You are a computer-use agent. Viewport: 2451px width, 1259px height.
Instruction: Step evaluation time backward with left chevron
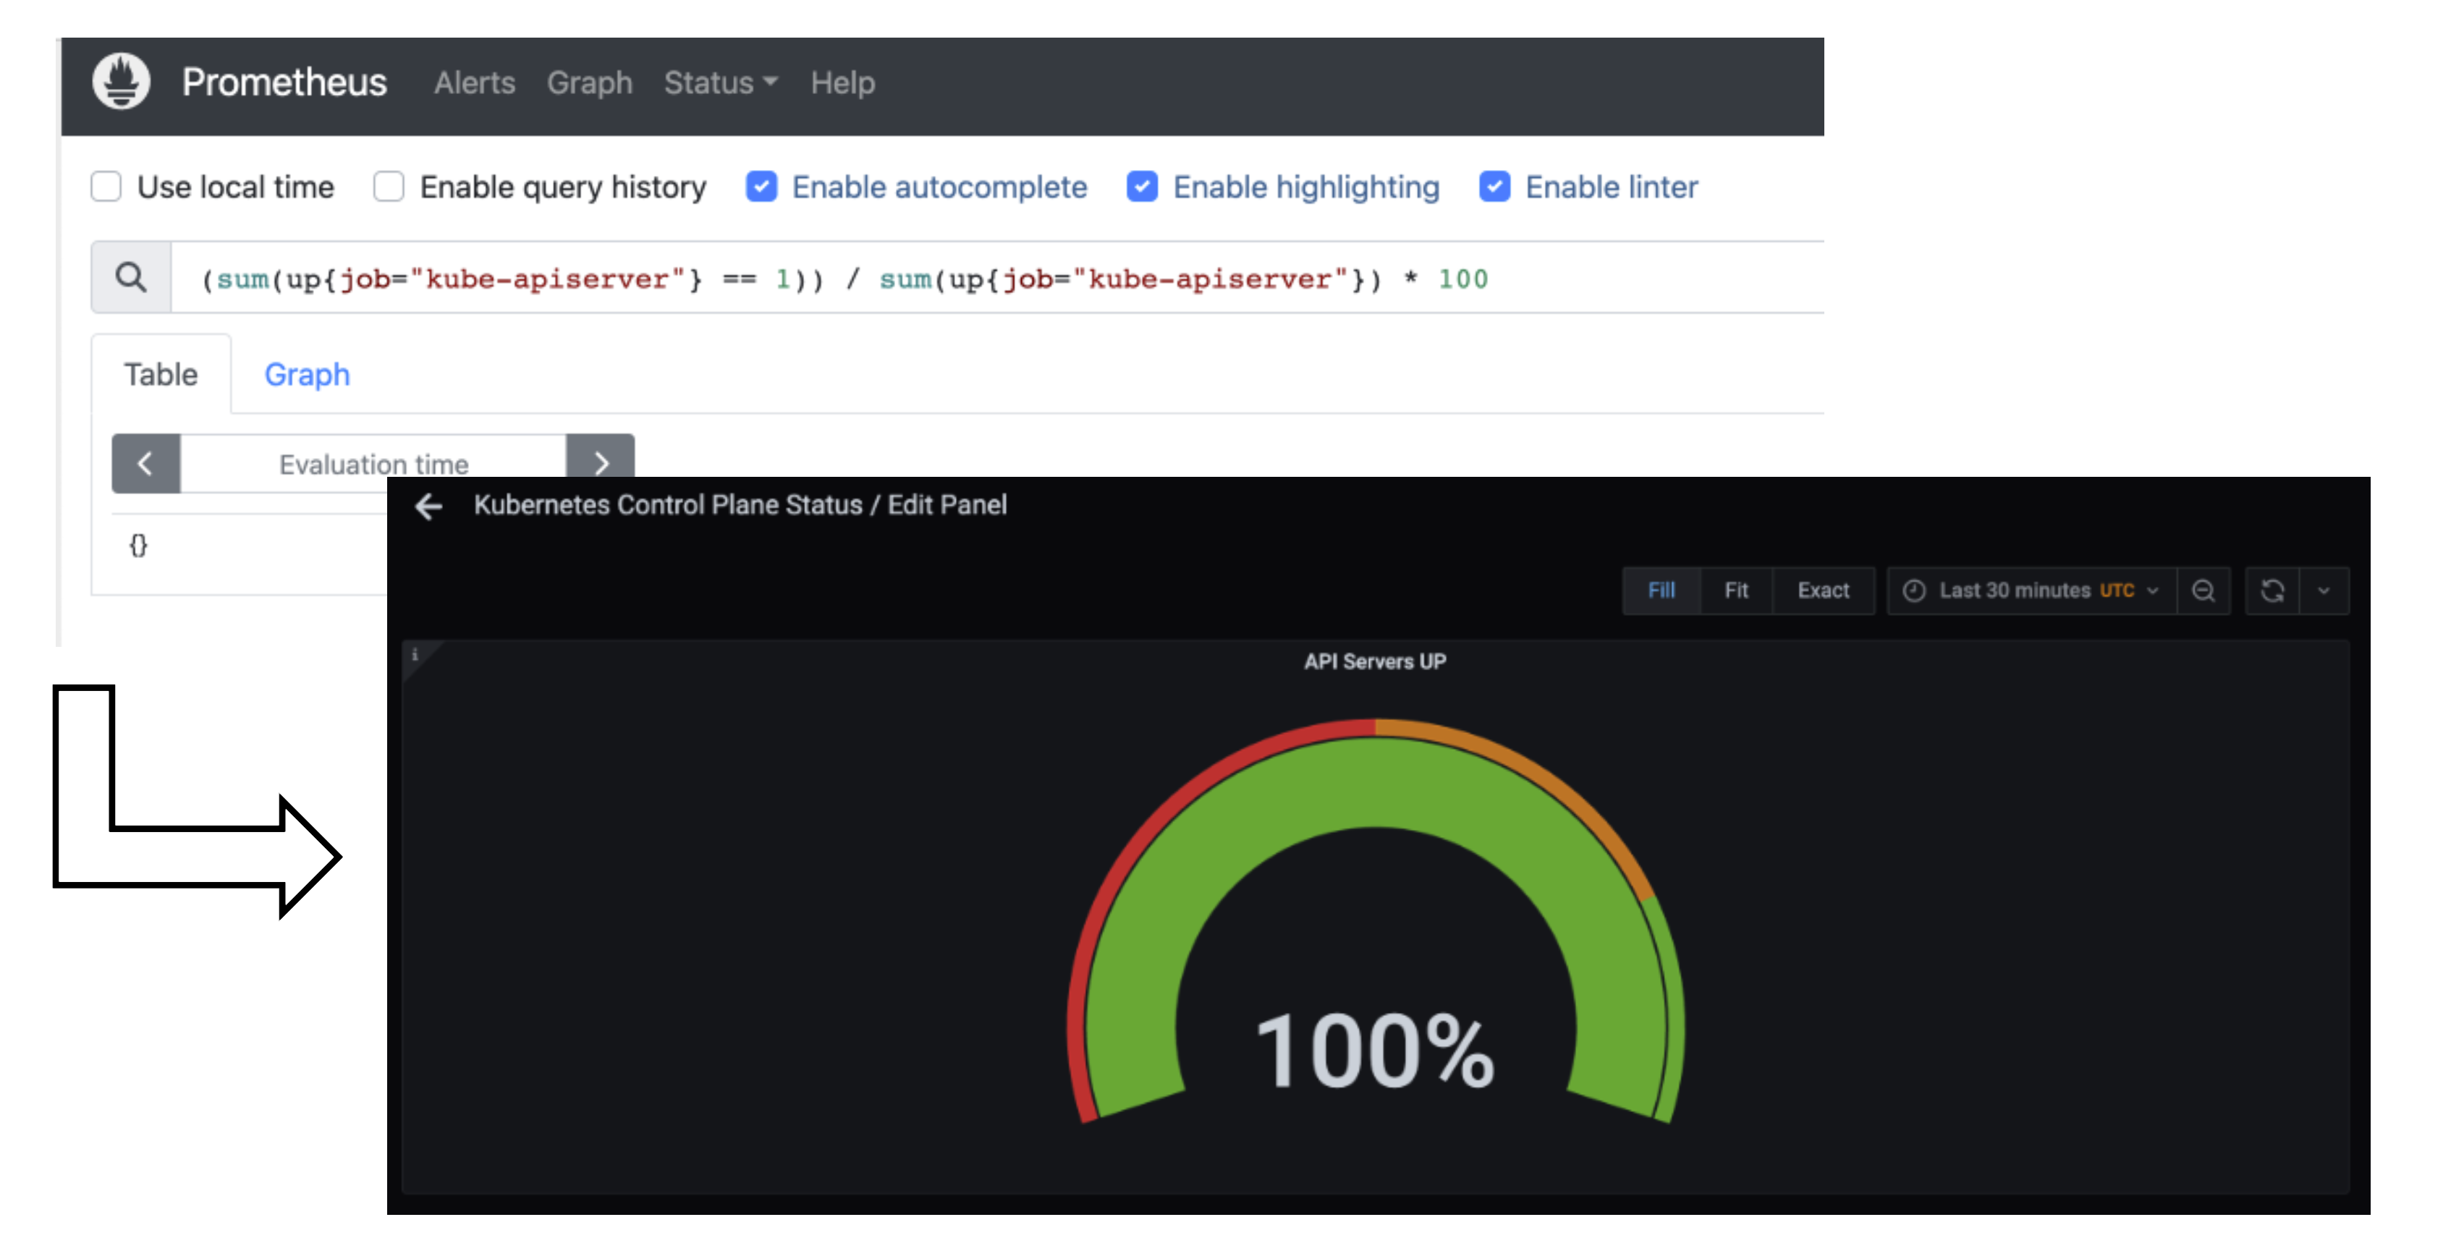pyautogui.click(x=145, y=463)
